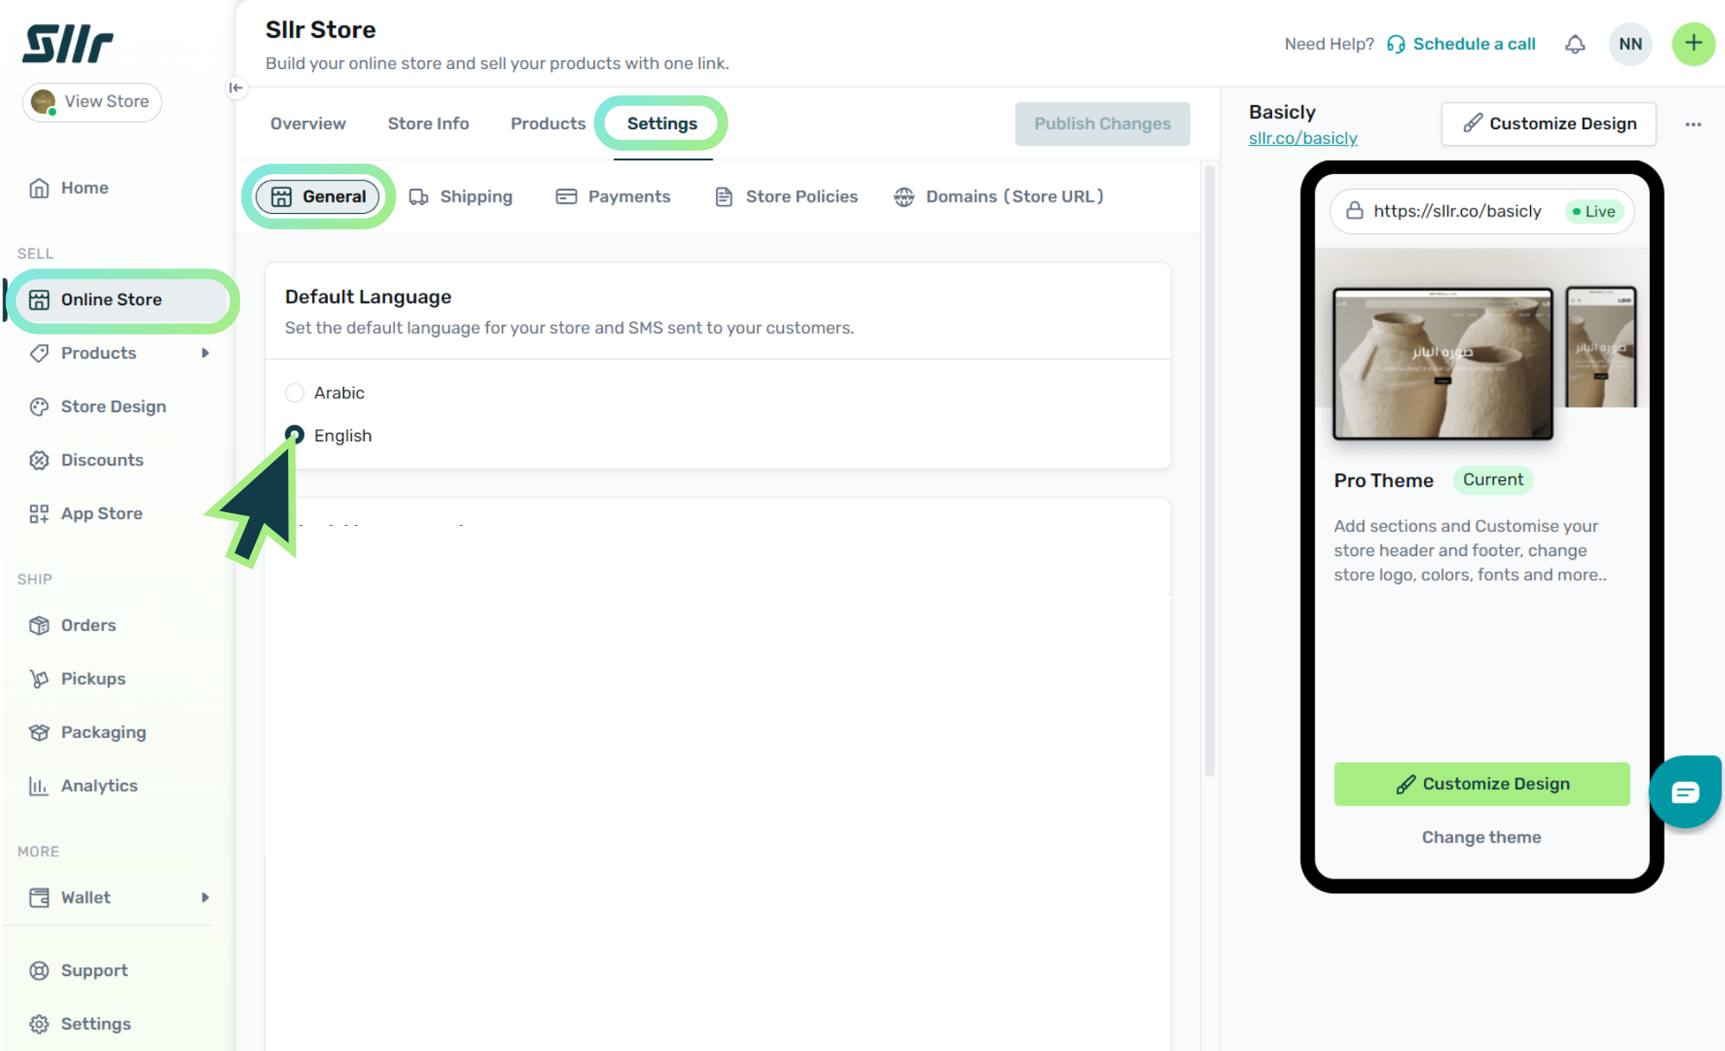Click the NN profile avatar
The image size is (1725, 1051).
pyautogui.click(x=1630, y=44)
